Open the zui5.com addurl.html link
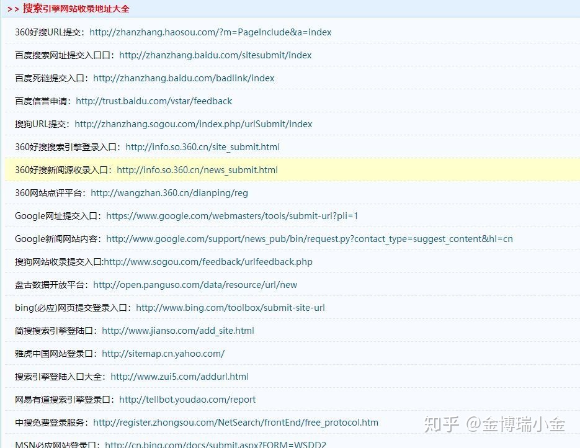 point(179,377)
